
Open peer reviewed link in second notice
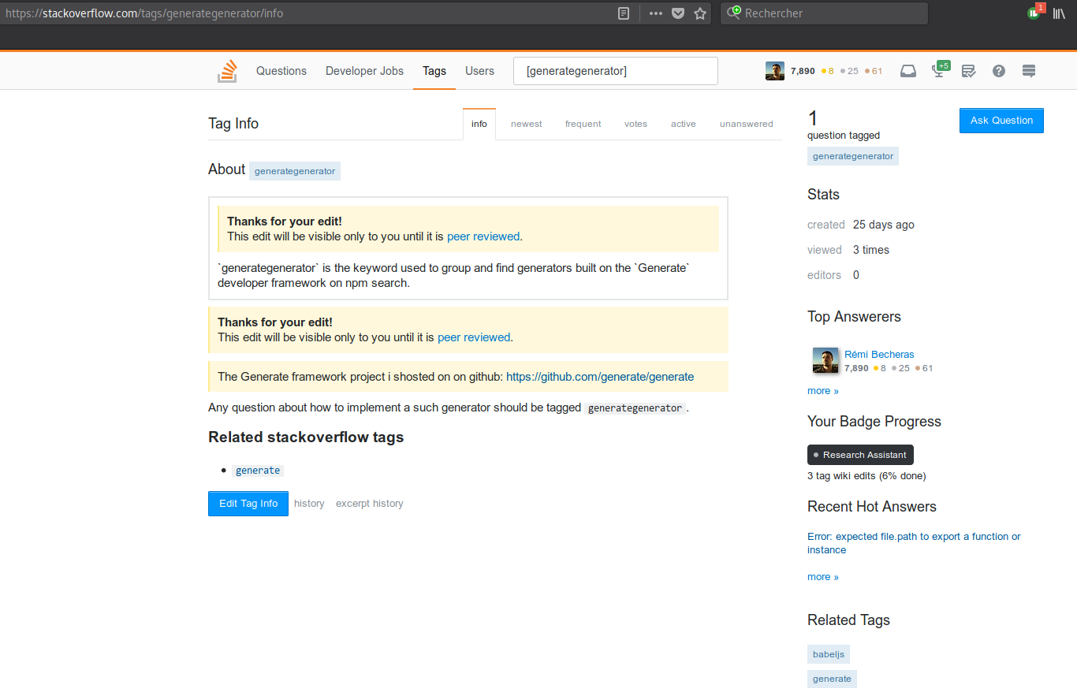pyautogui.click(x=474, y=337)
